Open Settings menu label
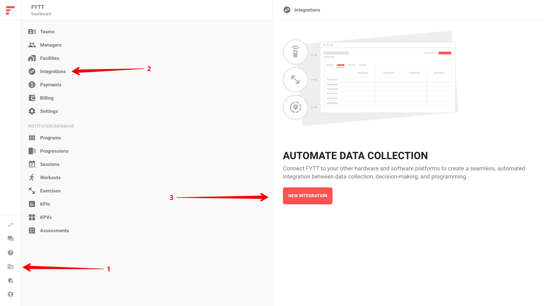The width and height of the screenshot is (544, 306). 49,111
